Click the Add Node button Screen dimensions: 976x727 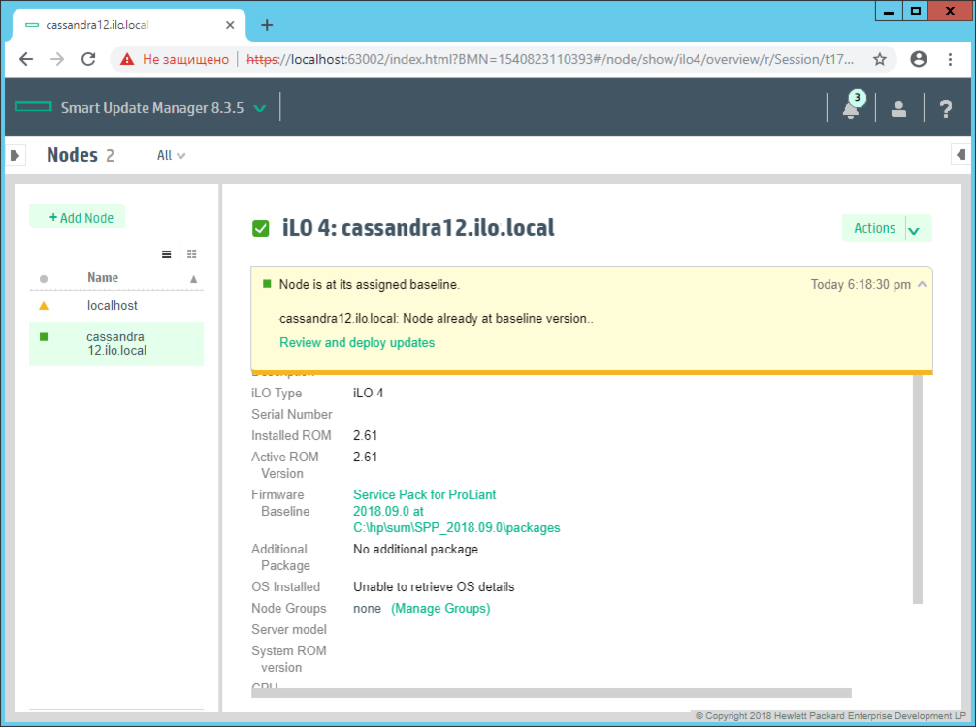coord(77,216)
